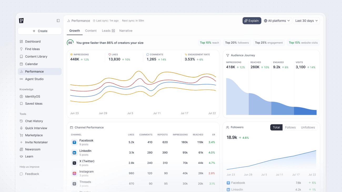Click the Chat History clock icon
This screenshot has width=342, height=192.
pos(21,121)
